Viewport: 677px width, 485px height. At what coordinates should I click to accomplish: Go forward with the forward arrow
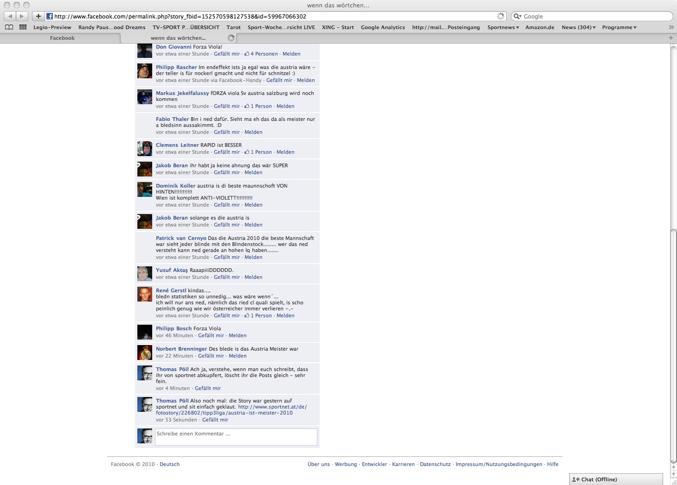tap(22, 16)
